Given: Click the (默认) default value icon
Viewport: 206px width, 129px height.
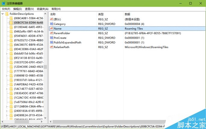Looking at the screenshot, I should 51,19.
